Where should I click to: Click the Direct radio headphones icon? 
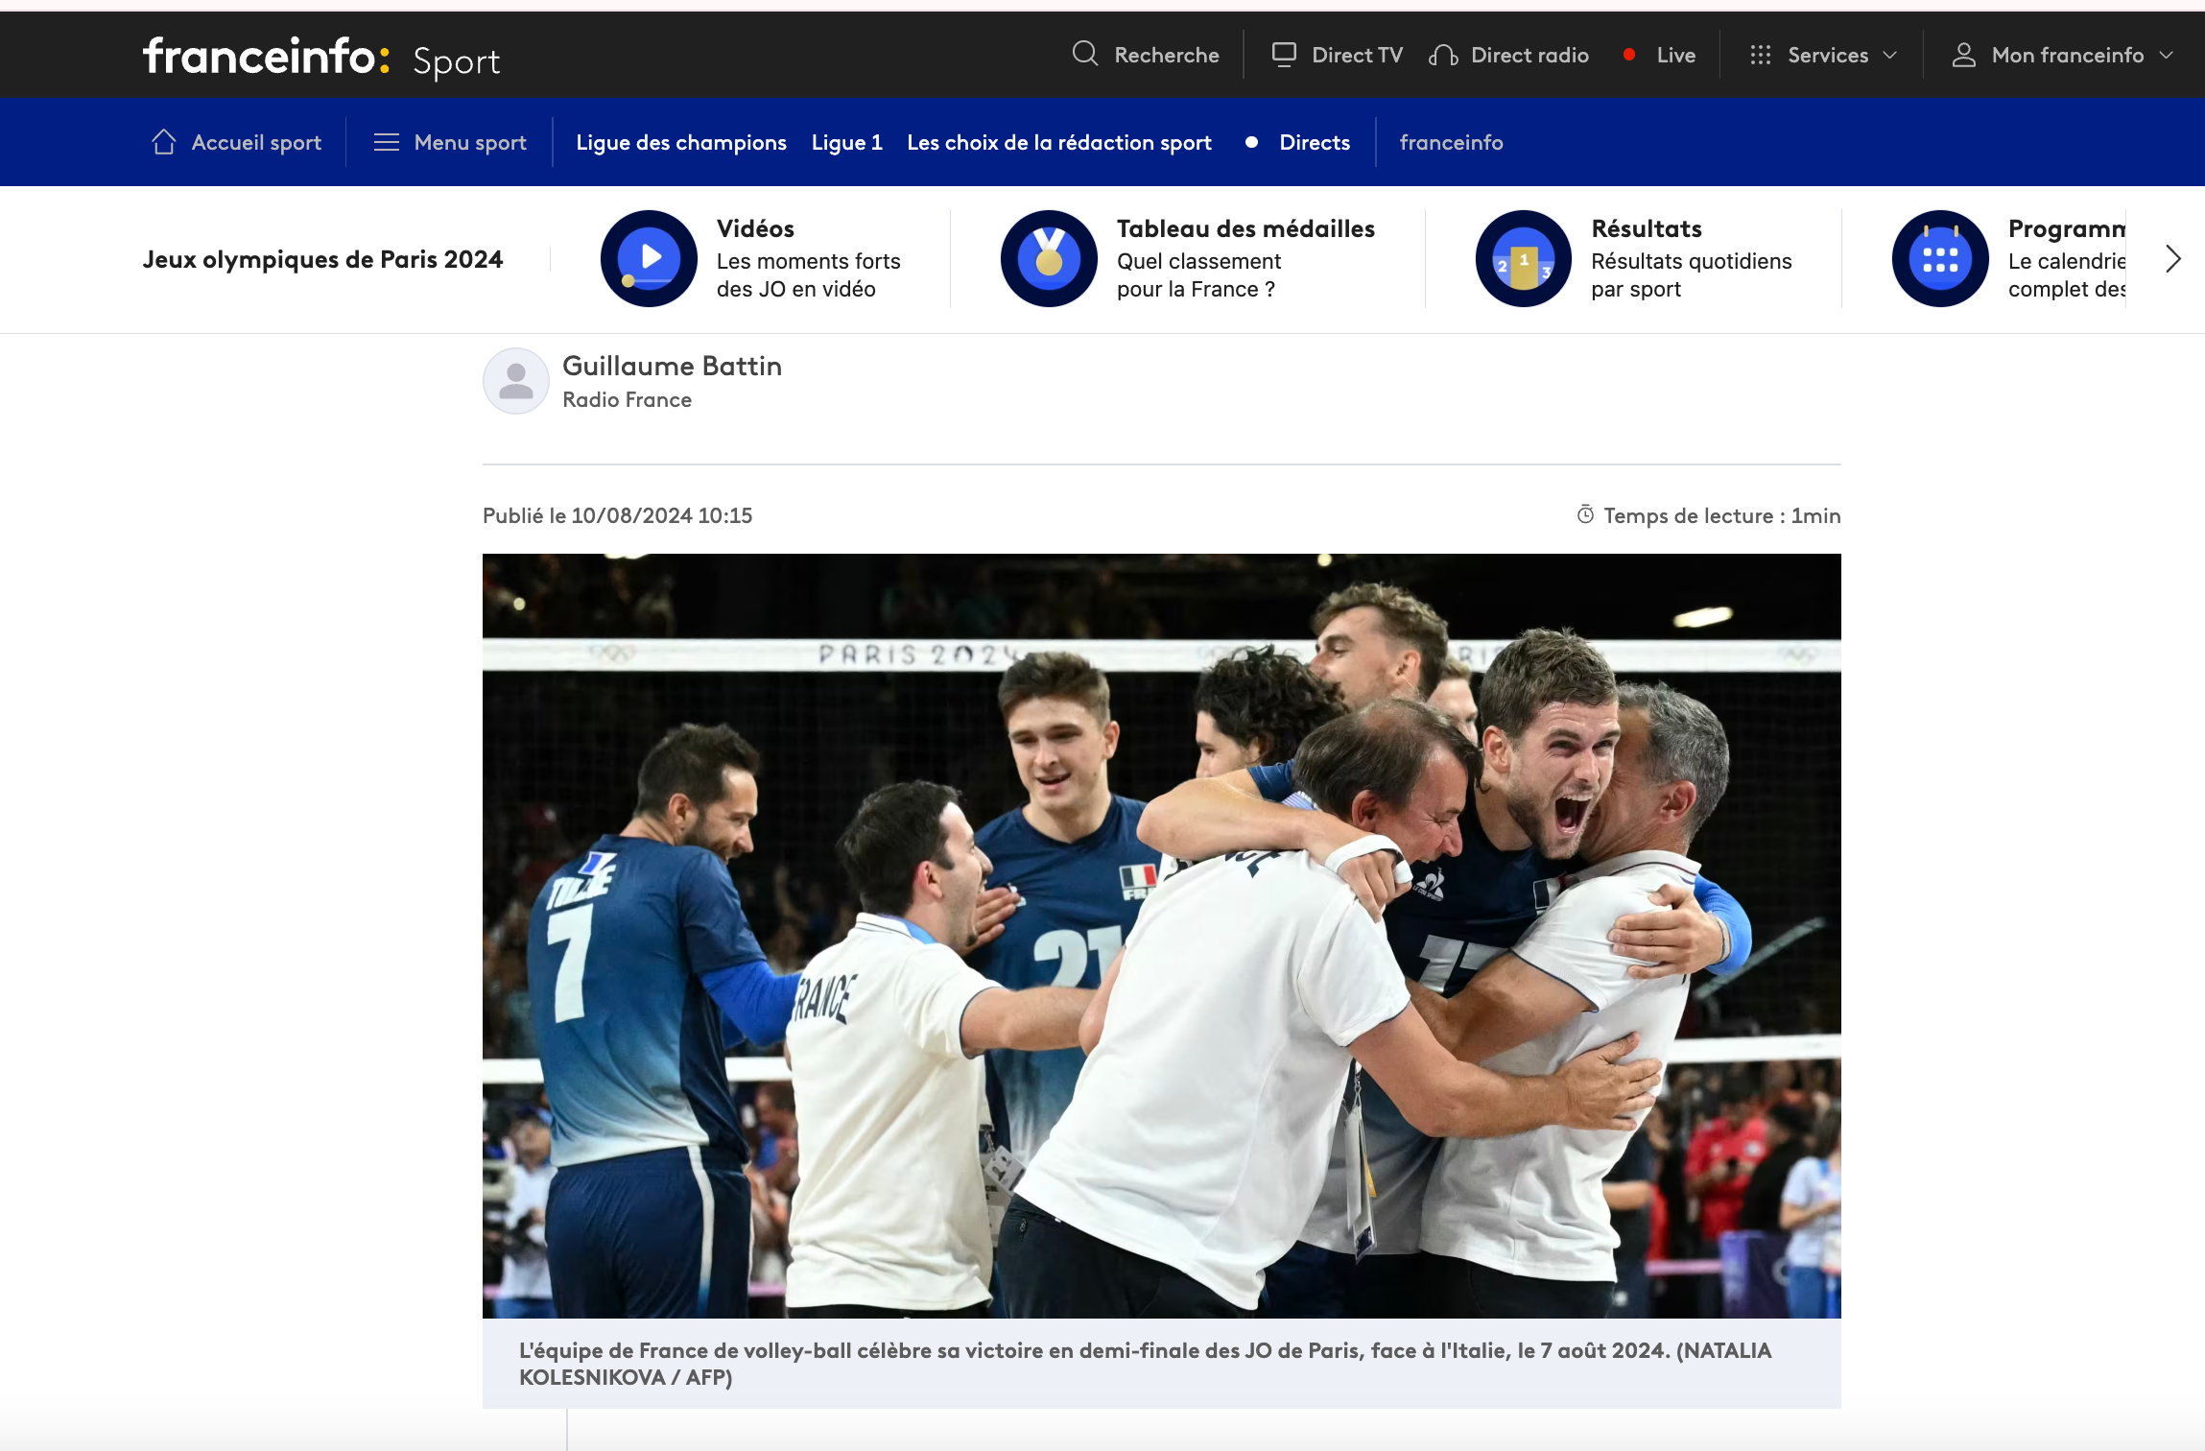click(x=1443, y=55)
